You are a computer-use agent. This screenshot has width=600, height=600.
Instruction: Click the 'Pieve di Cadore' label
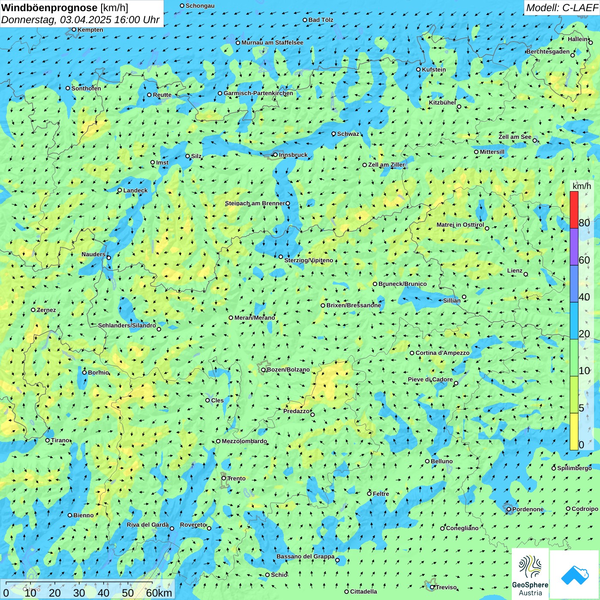click(x=430, y=379)
